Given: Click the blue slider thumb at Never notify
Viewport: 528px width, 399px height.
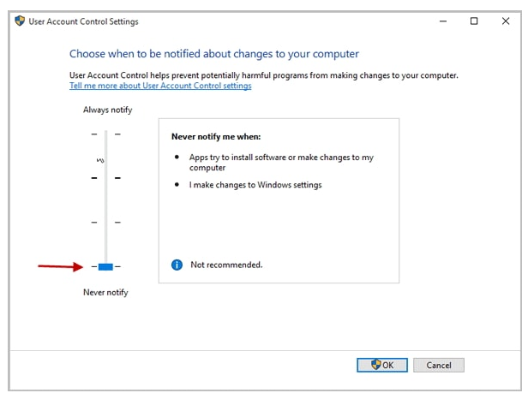Looking at the screenshot, I should coord(105,267).
